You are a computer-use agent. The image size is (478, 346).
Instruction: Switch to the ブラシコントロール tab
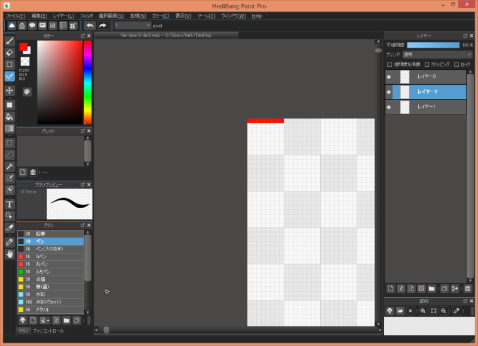tap(48, 330)
